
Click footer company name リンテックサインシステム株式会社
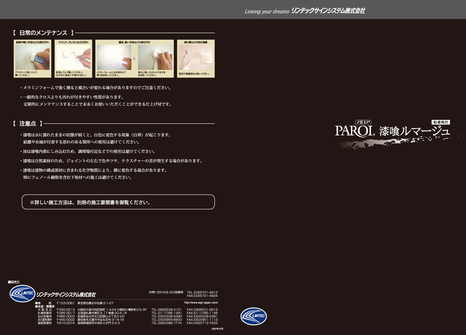[66, 295]
